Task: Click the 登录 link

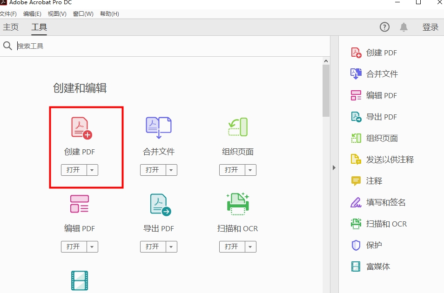Action: click(431, 27)
